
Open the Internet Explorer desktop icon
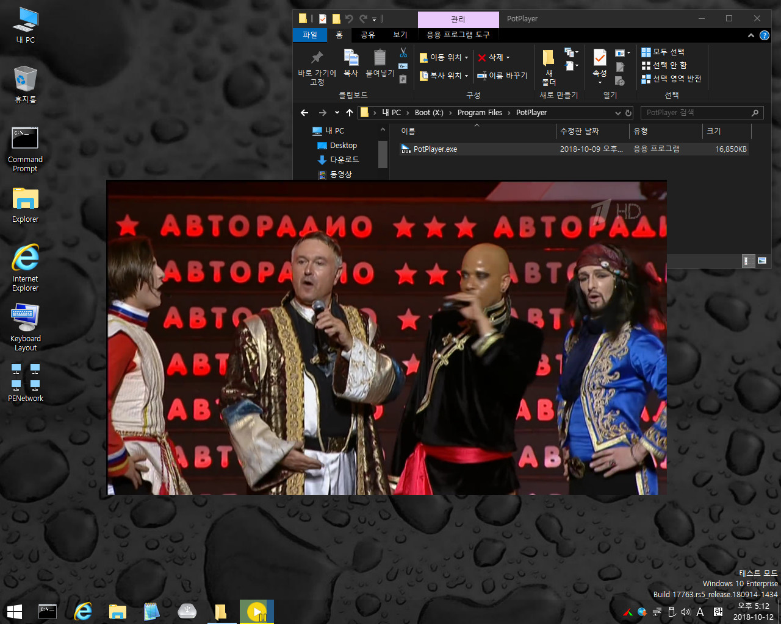pyautogui.click(x=25, y=268)
